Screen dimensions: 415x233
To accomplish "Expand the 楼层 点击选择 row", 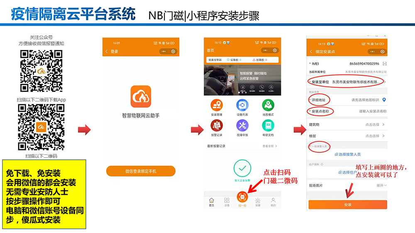I will coord(347,136).
